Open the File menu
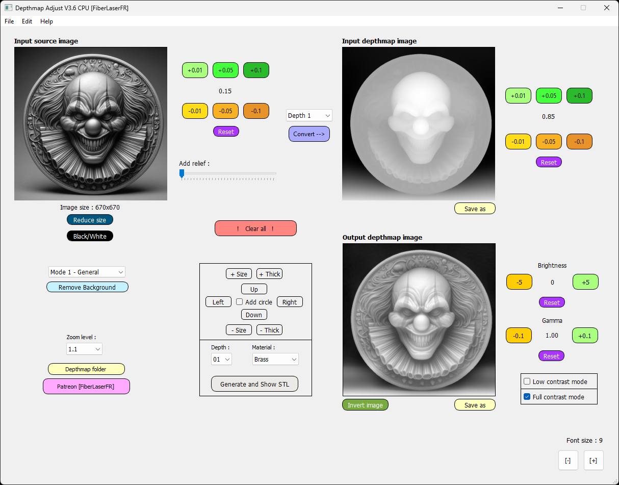 [9, 21]
